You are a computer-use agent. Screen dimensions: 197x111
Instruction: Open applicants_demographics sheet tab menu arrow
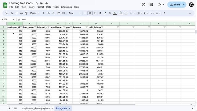pyautogui.click(x=52, y=108)
